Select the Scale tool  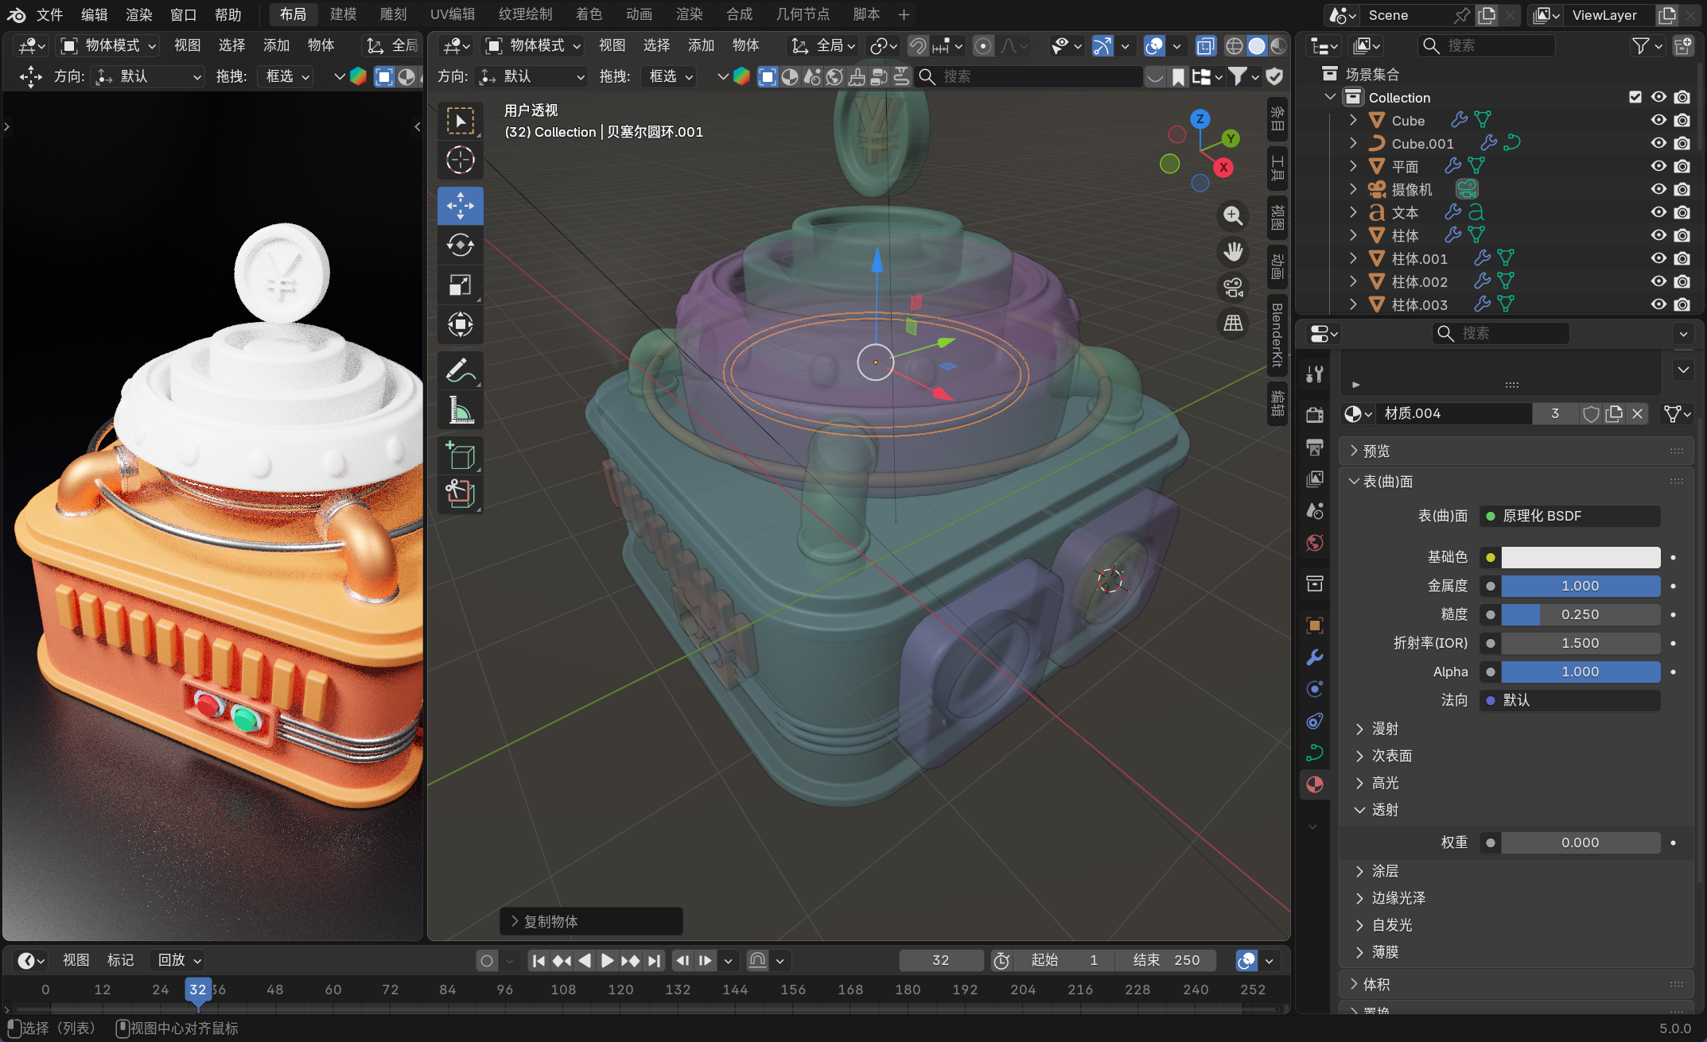(x=460, y=285)
